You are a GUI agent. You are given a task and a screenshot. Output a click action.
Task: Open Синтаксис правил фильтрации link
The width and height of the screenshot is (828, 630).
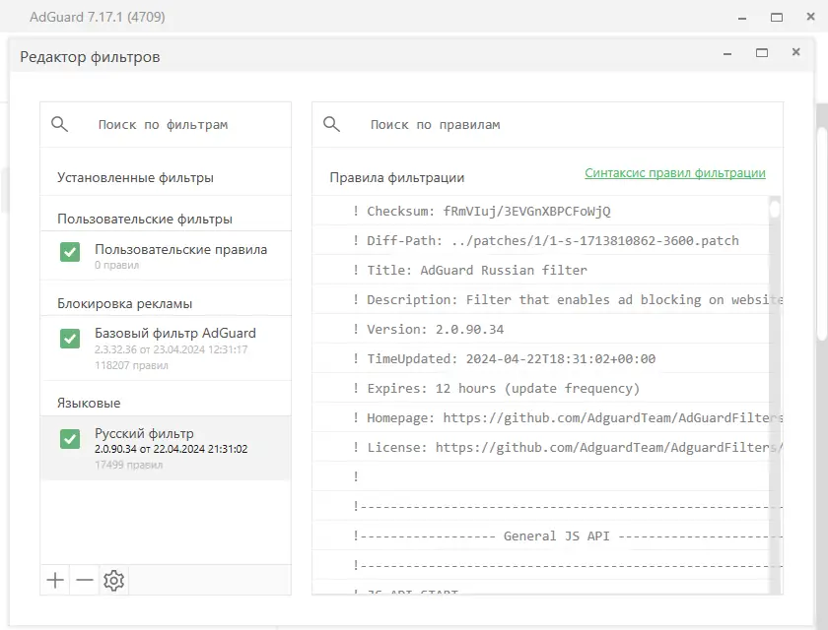click(x=674, y=173)
